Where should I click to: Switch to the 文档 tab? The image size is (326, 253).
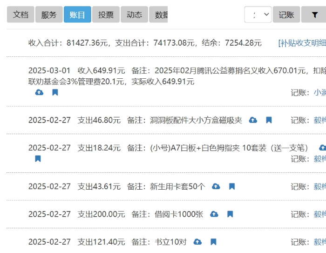point(20,14)
